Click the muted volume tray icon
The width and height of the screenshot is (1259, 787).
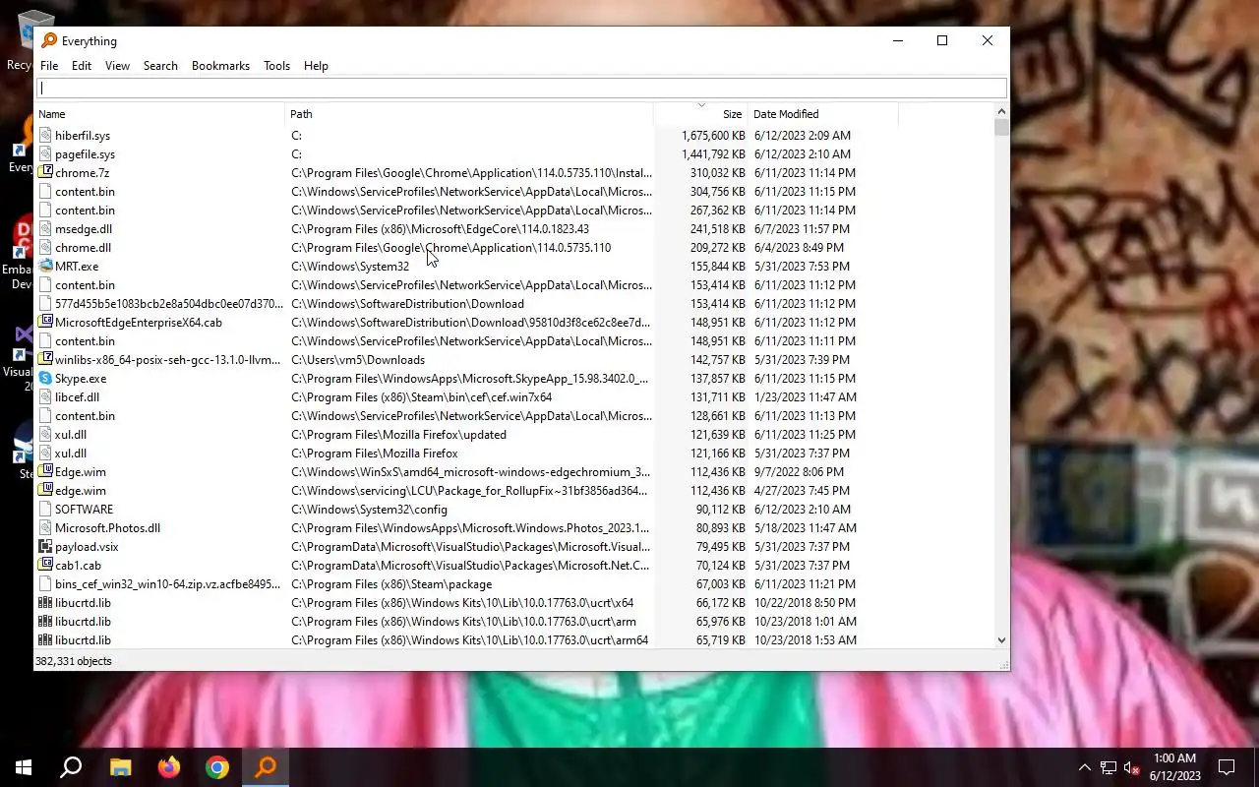1131,767
